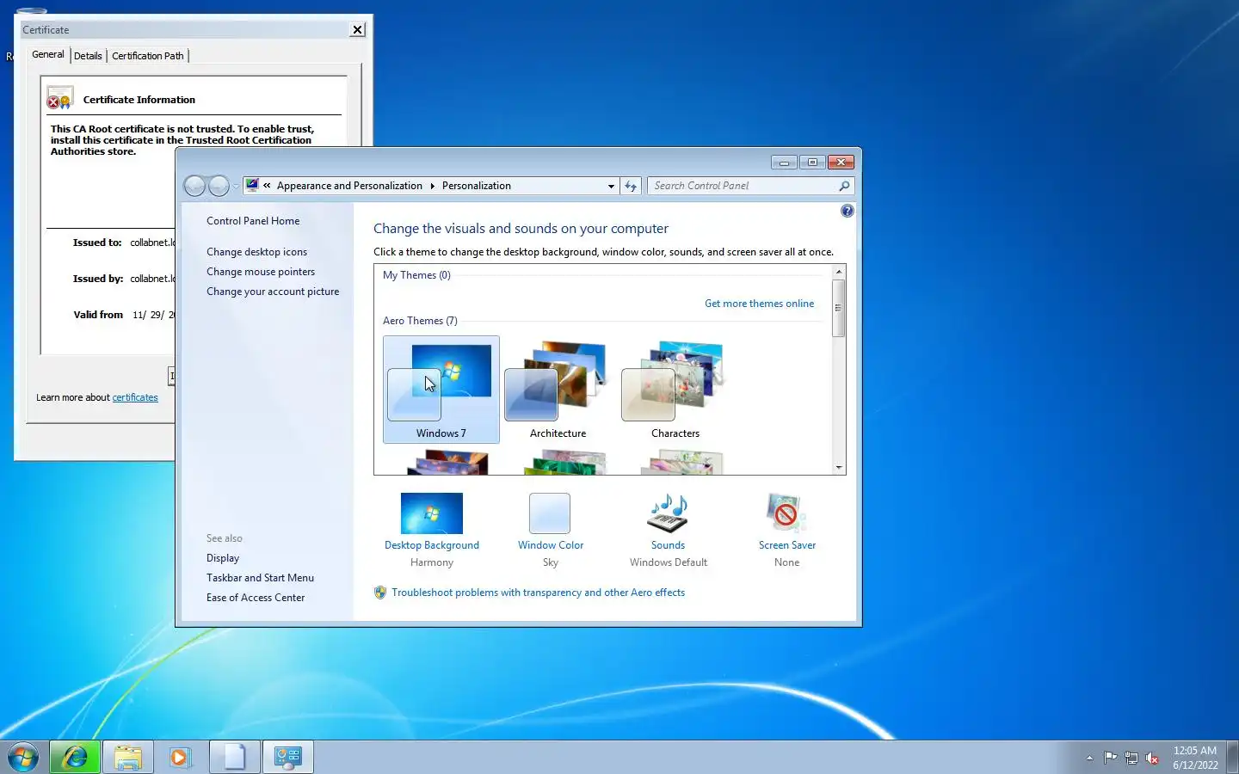Click the search magnifier icon
The height and width of the screenshot is (774, 1239).
pos(844,186)
